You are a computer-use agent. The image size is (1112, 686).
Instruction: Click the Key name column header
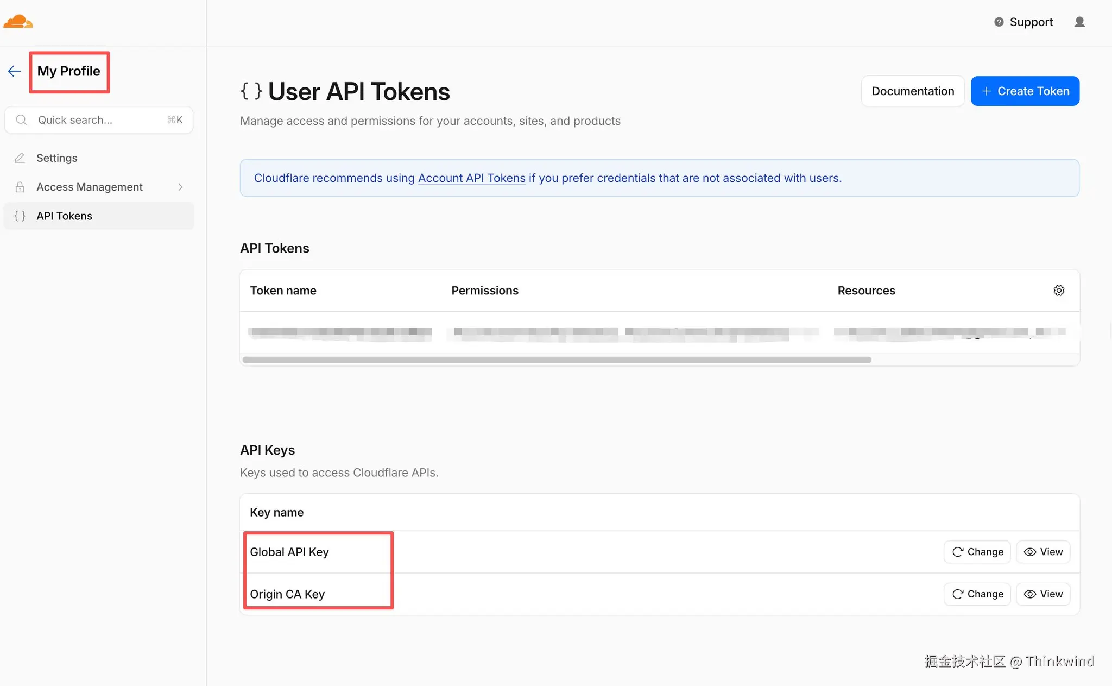click(x=276, y=512)
